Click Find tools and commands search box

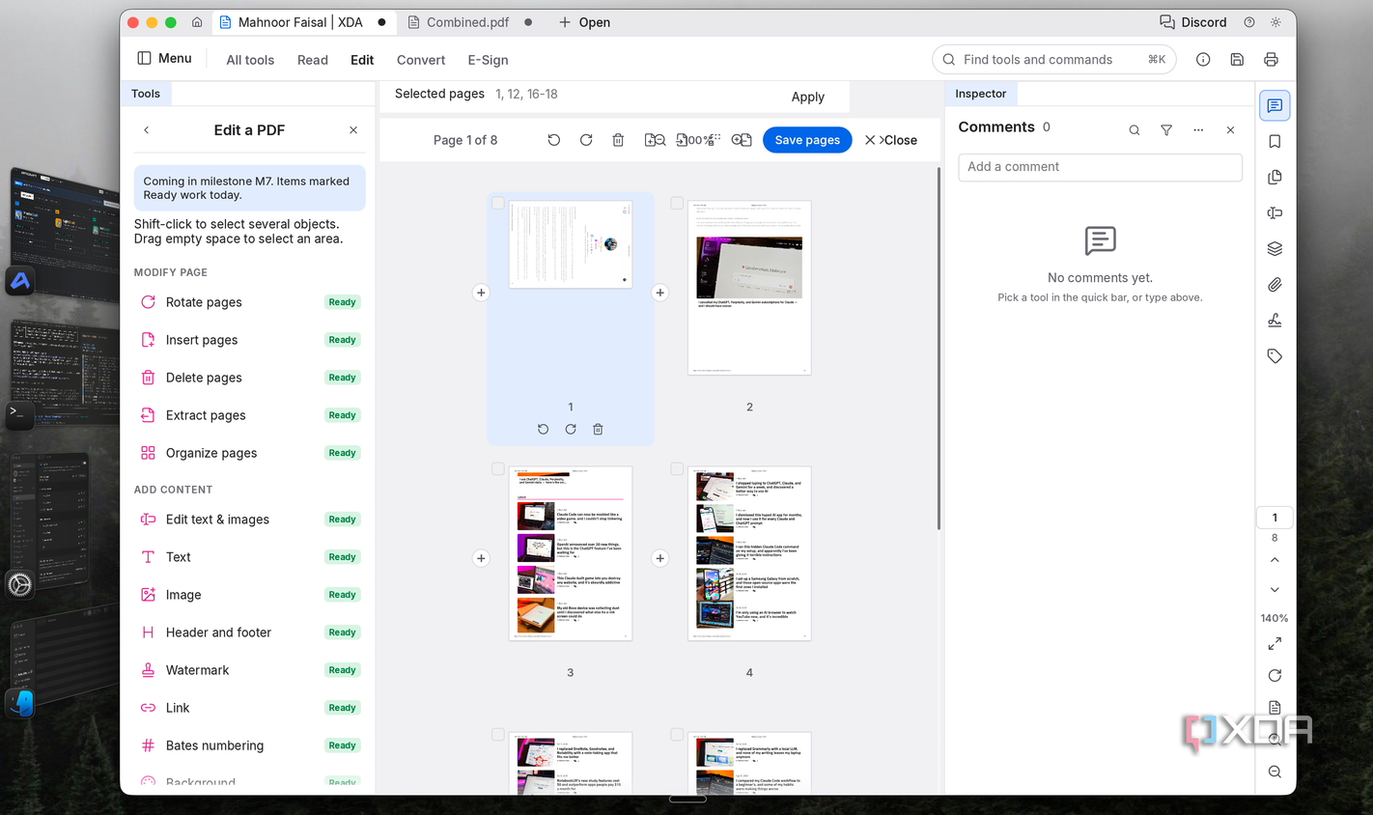pyautogui.click(x=1054, y=60)
